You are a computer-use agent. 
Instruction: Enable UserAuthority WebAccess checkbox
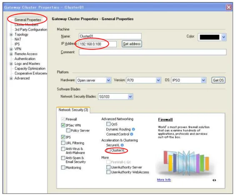(x=108, y=172)
